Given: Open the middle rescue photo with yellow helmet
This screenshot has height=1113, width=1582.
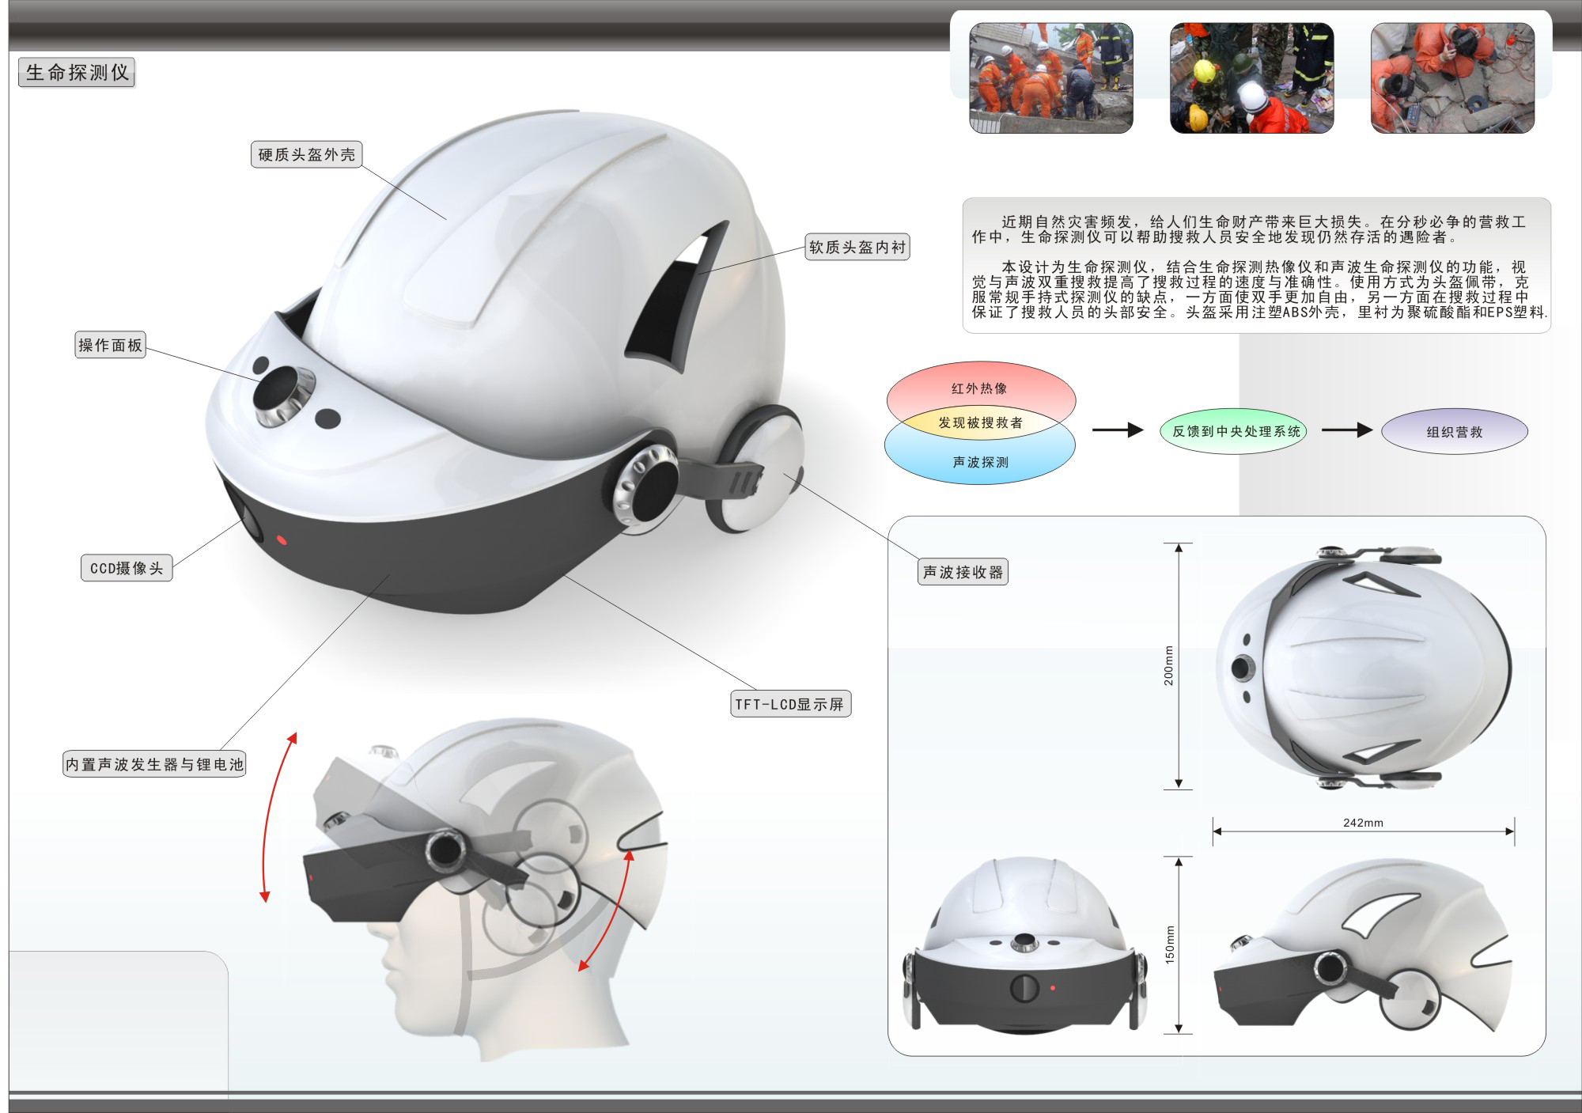Looking at the screenshot, I should (x=1251, y=78).
